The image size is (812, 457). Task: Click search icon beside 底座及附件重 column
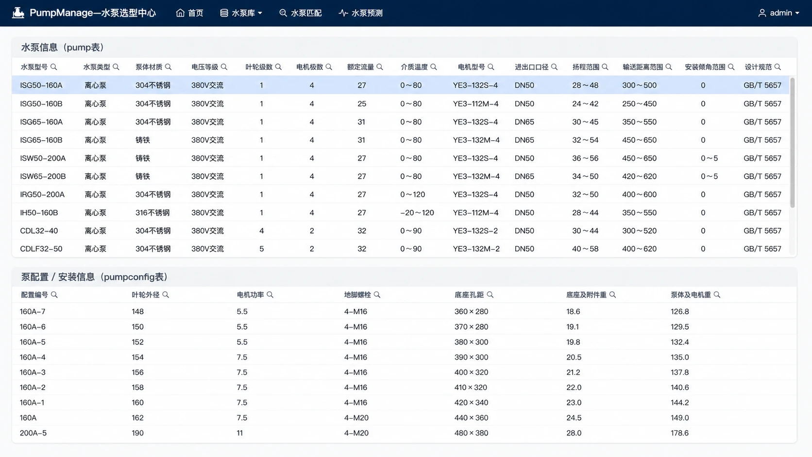pyautogui.click(x=613, y=295)
